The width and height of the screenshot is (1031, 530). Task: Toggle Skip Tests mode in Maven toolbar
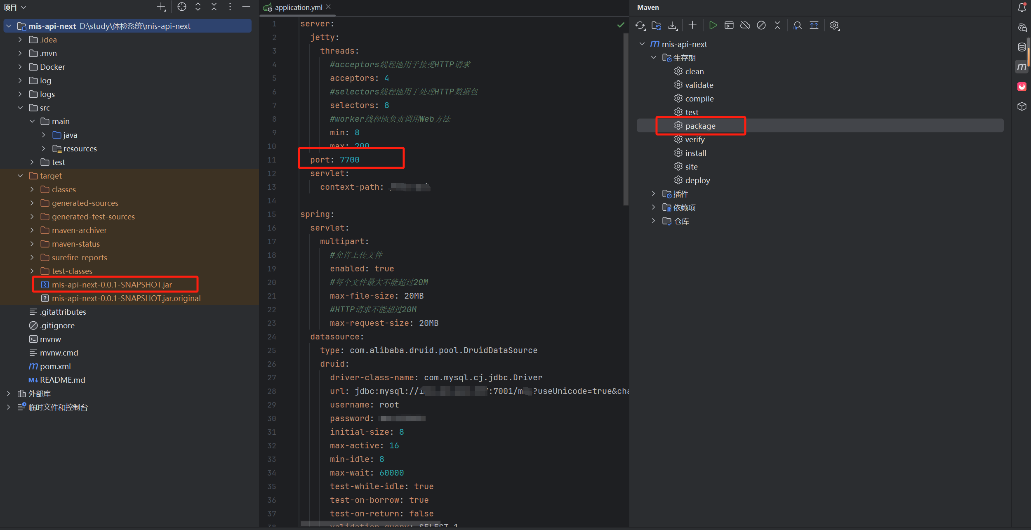coord(761,26)
